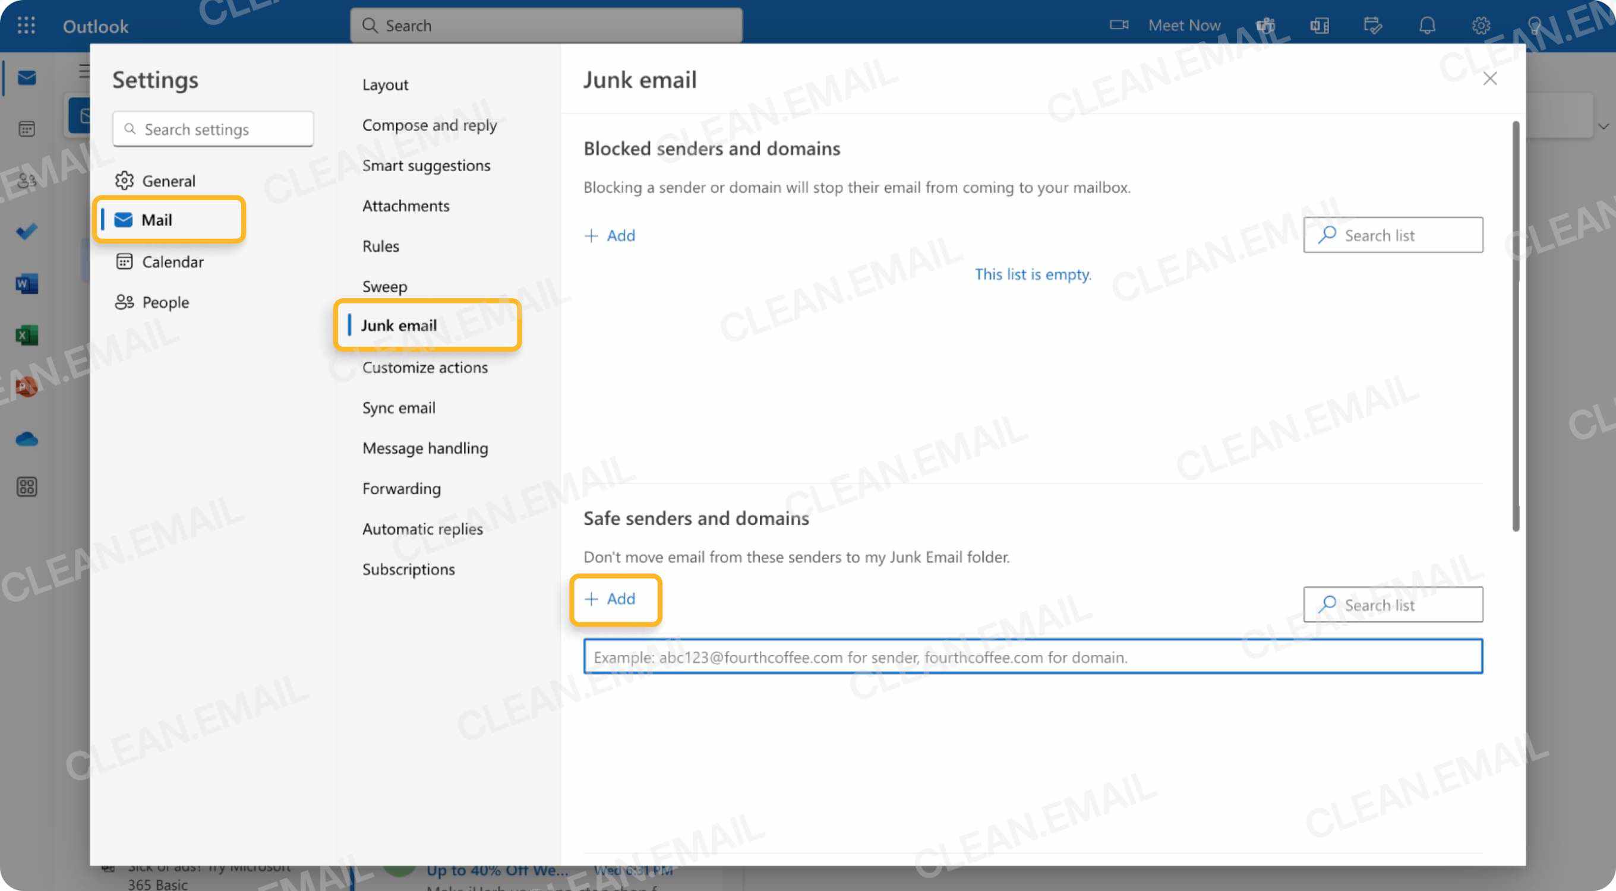
Task: Click Add under Blocked senders and domains
Action: pyautogui.click(x=610, y=235)
